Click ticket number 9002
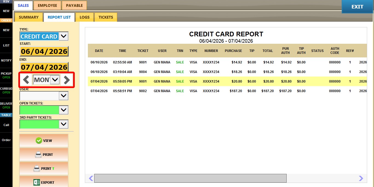374x187 pixels. point(143,91)
